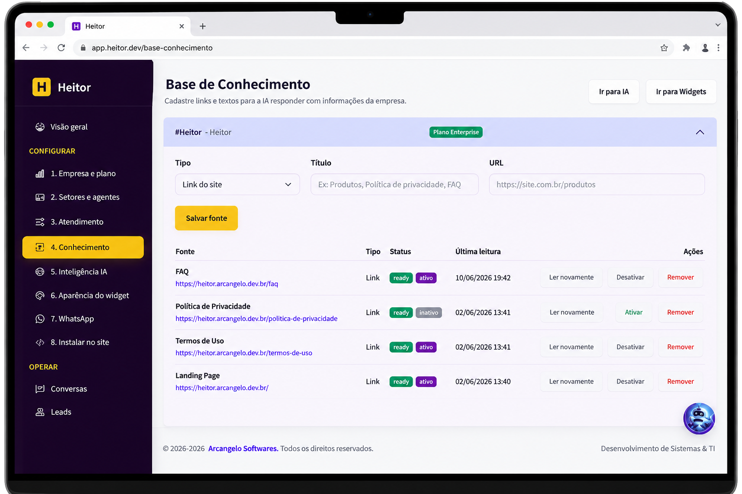Click the Inteligência IA brain icon
The width and height of the screenshot is (742, 494).
(40, 272)
